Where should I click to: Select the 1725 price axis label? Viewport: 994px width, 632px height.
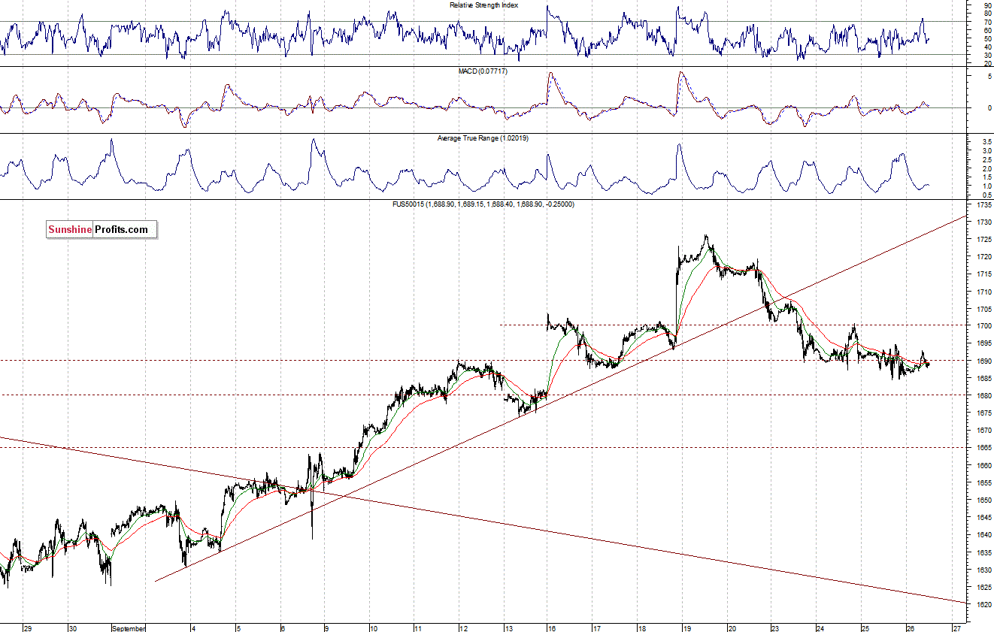click(984, 240)
